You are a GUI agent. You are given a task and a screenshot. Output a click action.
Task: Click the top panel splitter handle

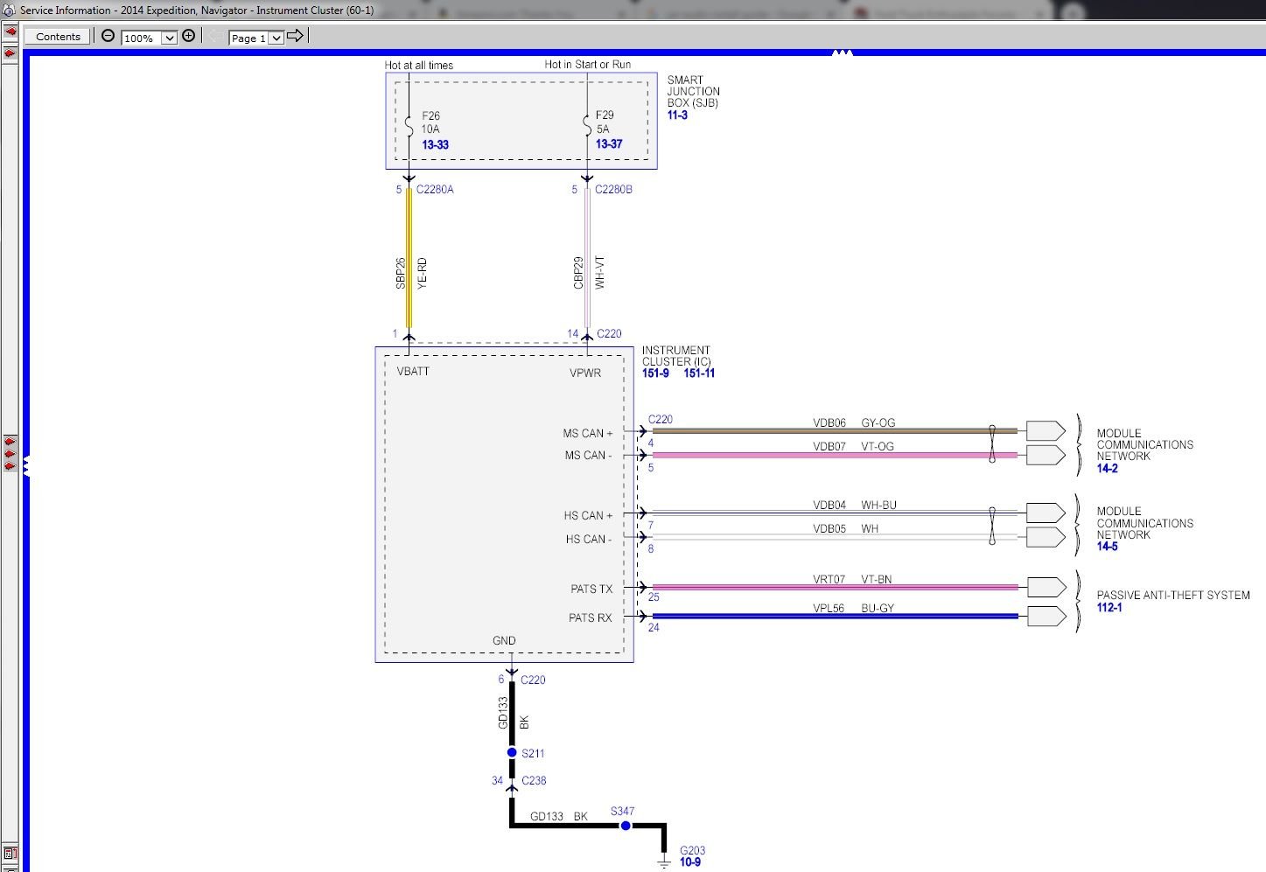tap(842, 53)
